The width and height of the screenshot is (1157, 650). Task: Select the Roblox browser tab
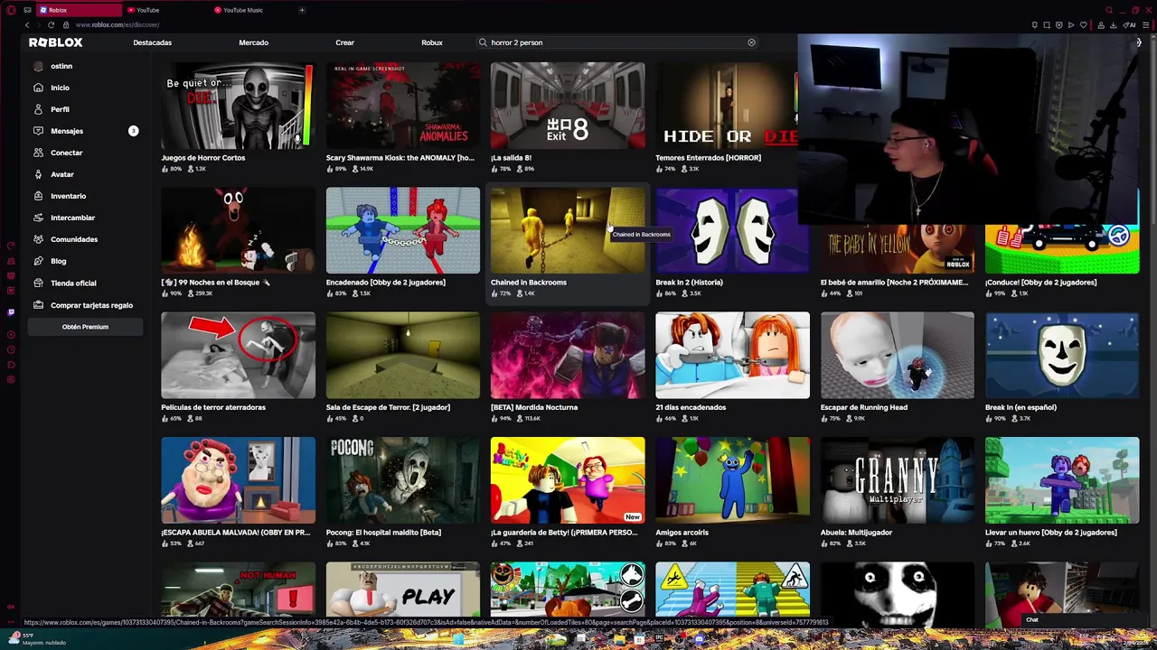pyautogui.click(x=80, y=10)
